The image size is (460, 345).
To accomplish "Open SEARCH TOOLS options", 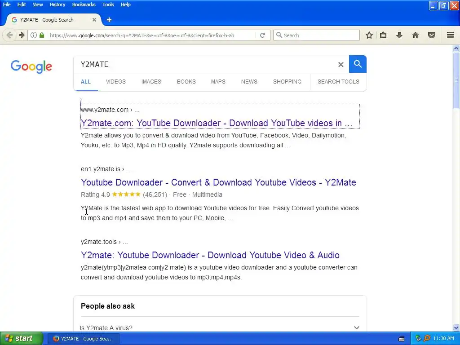I will (338, 82).
